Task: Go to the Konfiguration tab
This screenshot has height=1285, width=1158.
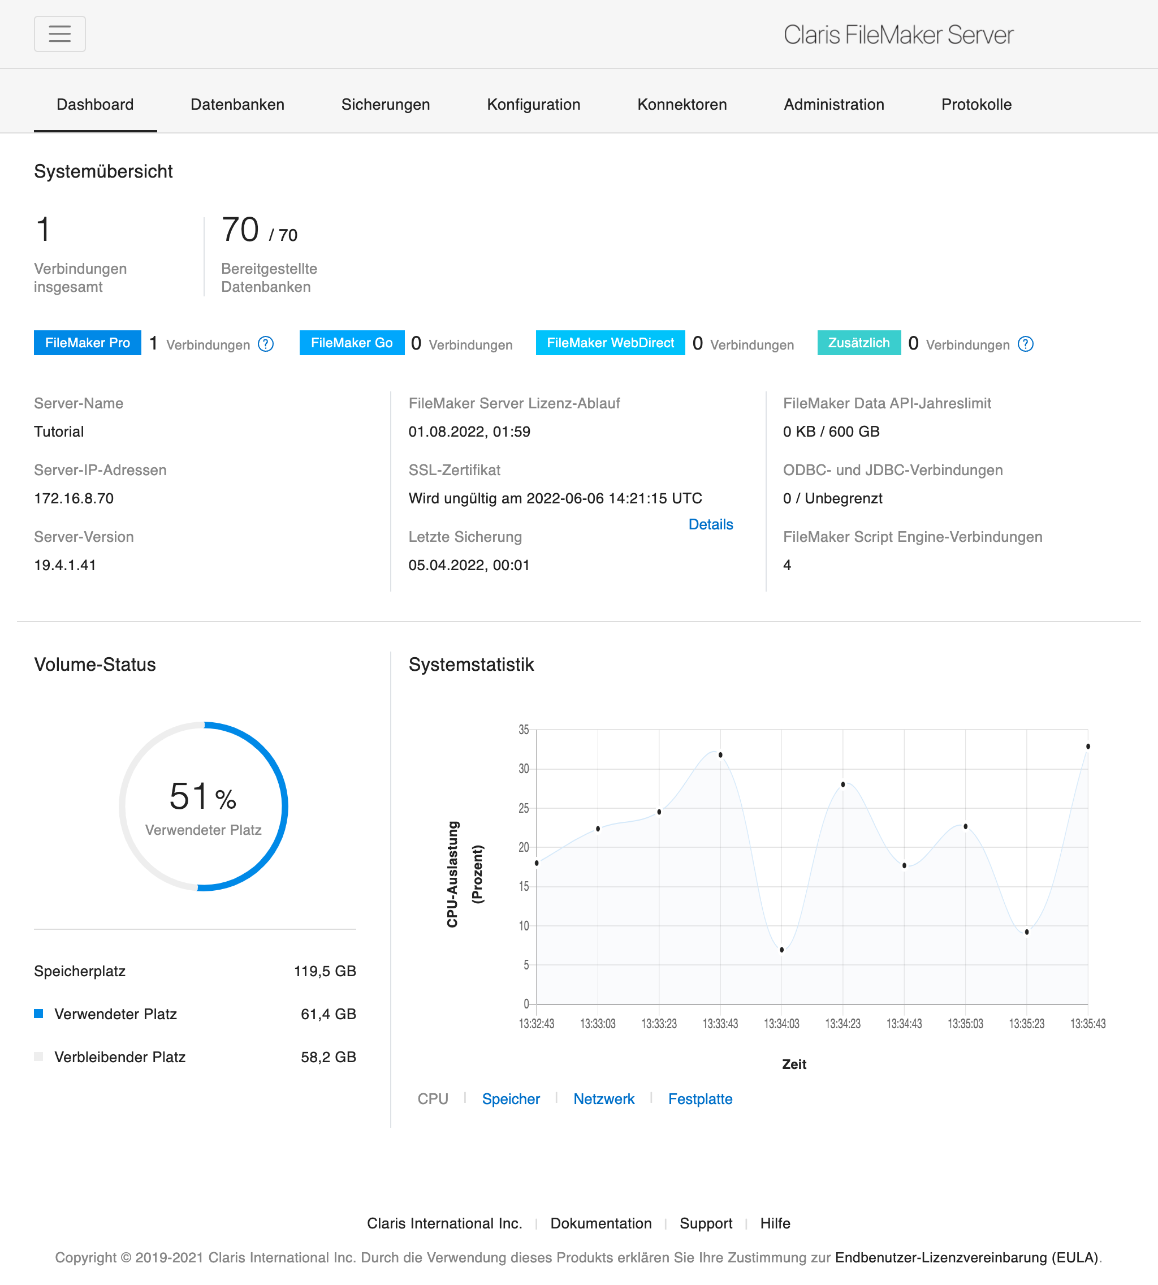Action: (534, 105)
